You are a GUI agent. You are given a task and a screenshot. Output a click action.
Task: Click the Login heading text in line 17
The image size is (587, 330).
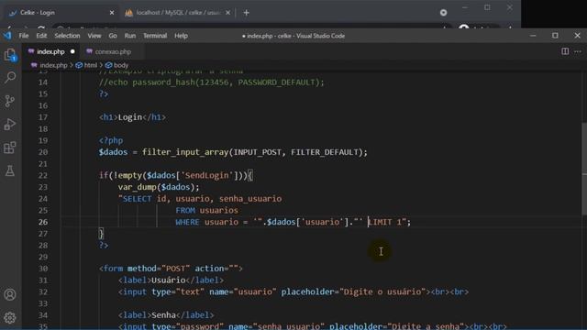coord(130,117)
